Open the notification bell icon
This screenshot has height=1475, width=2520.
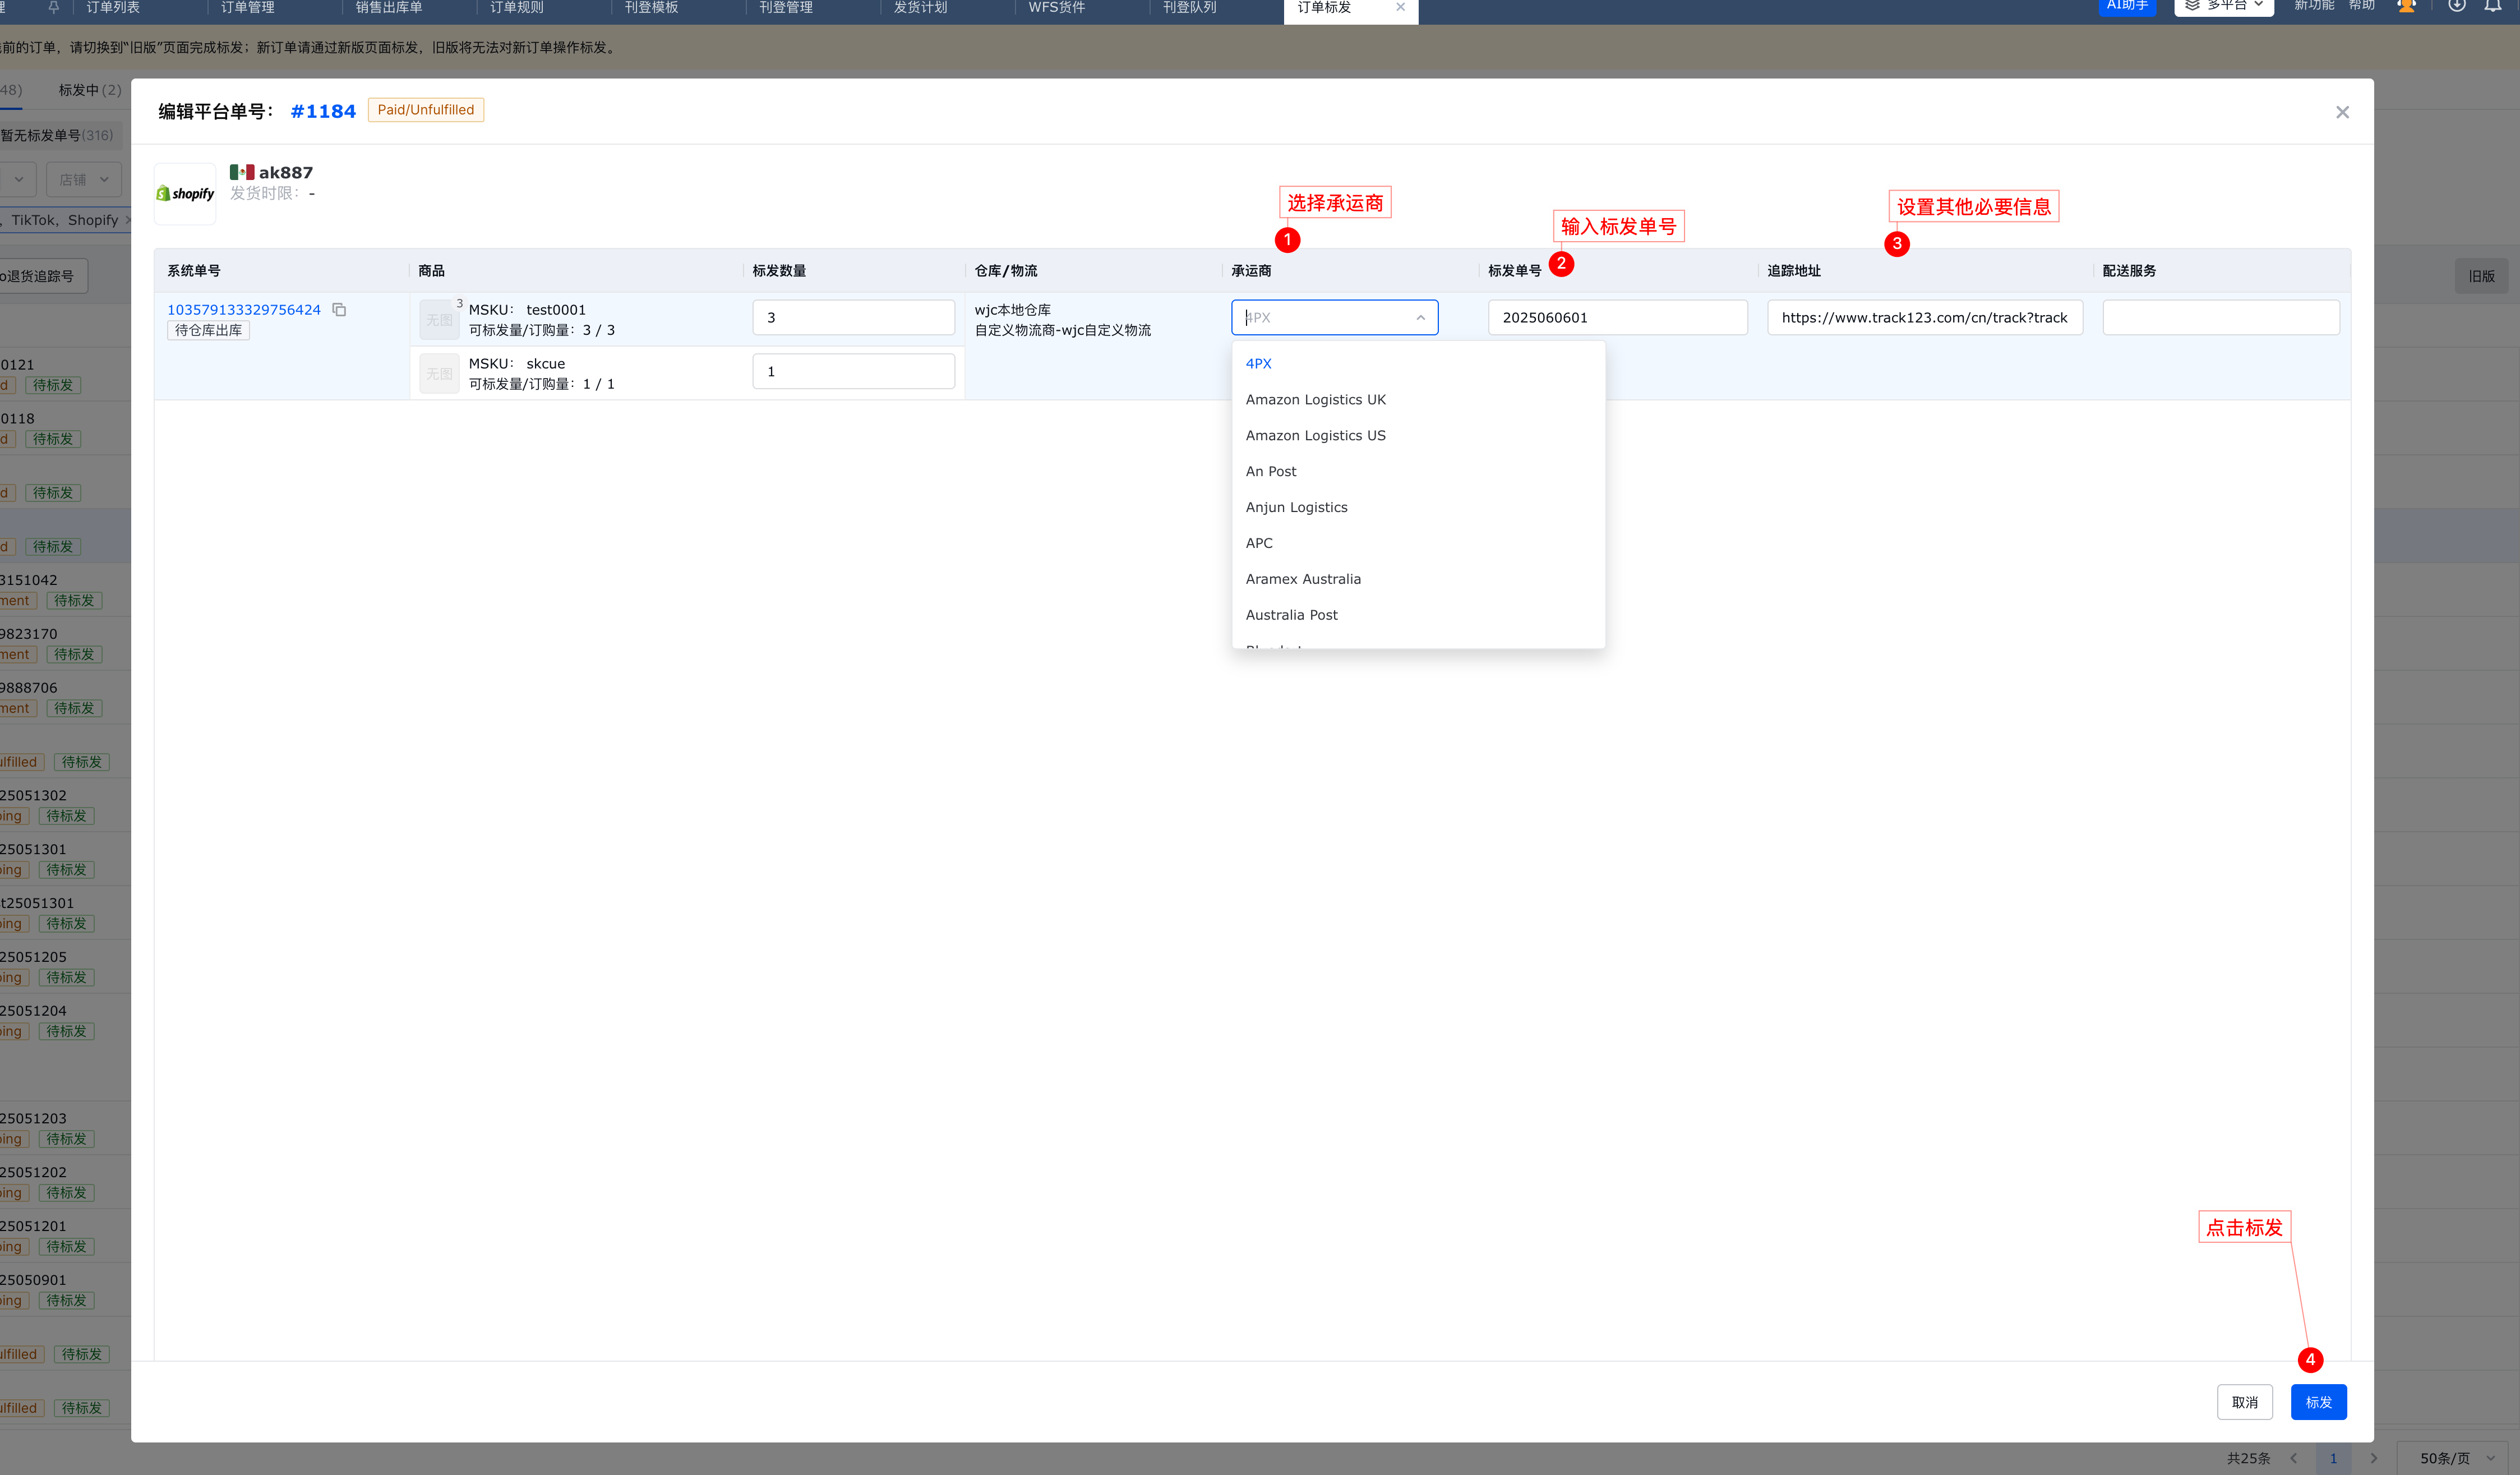tap(2492, 6)
